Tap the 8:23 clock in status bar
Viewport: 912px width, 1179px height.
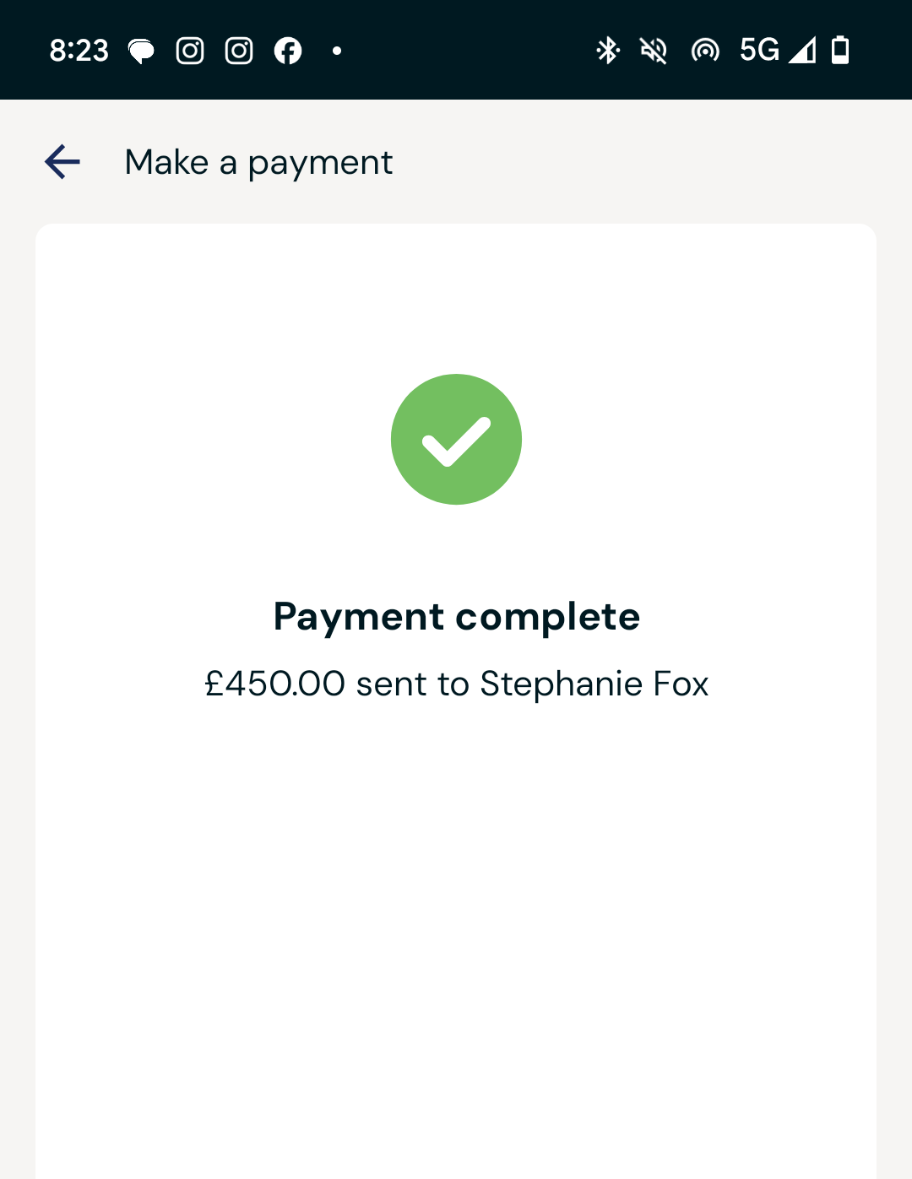point(79,51)
